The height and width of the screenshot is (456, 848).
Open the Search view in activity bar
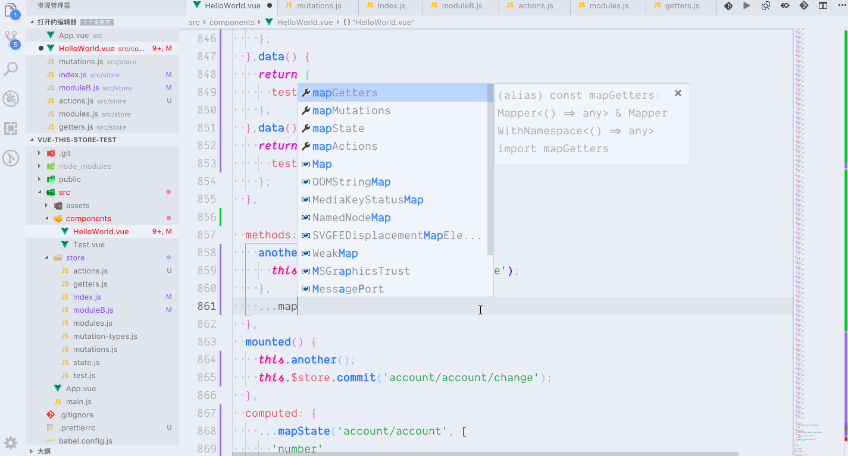[x=11, y=69]
